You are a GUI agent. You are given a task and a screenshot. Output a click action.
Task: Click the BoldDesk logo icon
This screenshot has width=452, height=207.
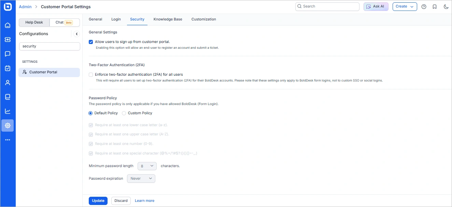tap(8, 7)
